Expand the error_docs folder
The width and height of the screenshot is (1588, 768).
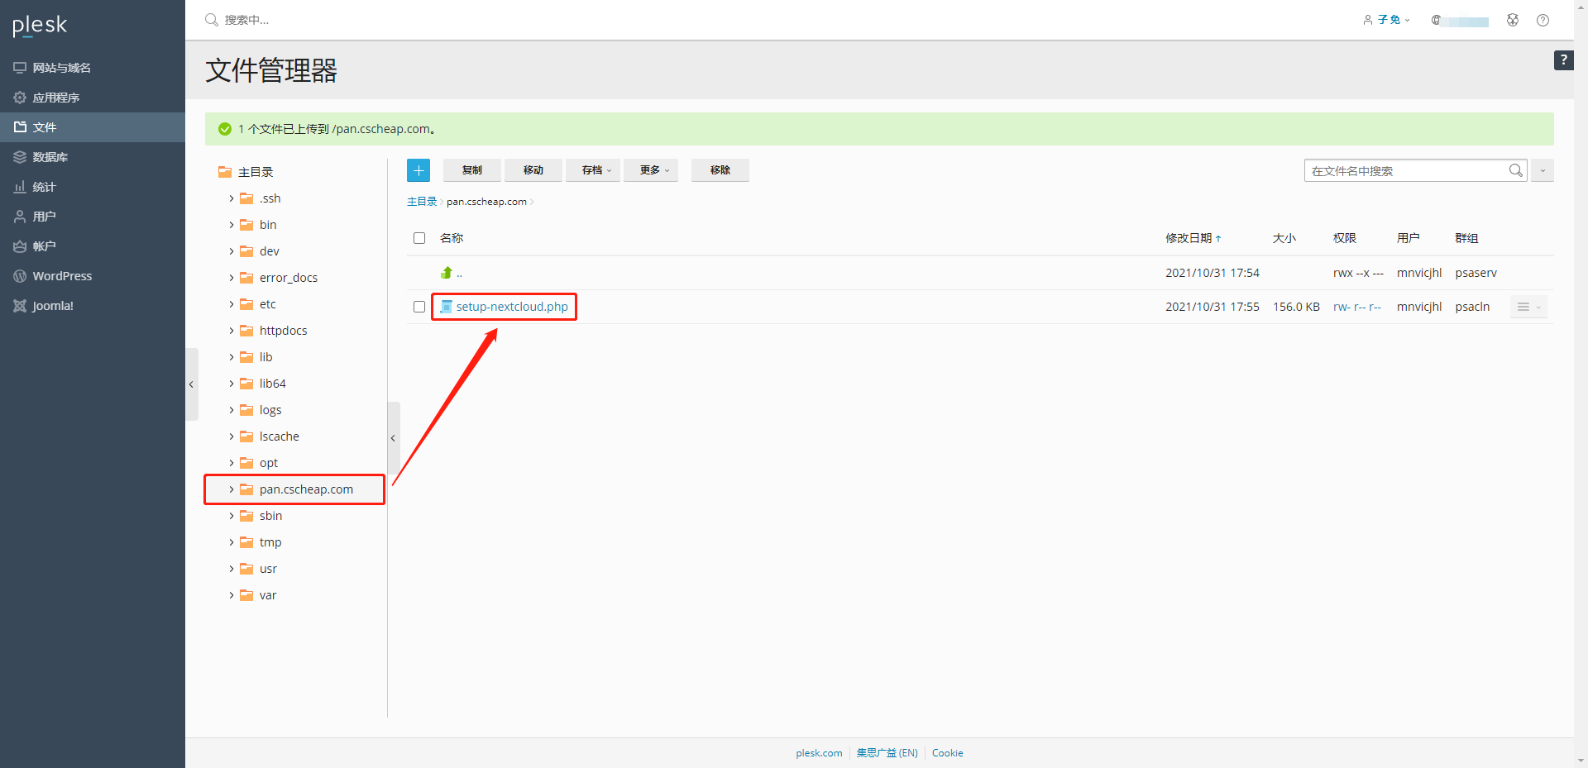pos(232,278)
